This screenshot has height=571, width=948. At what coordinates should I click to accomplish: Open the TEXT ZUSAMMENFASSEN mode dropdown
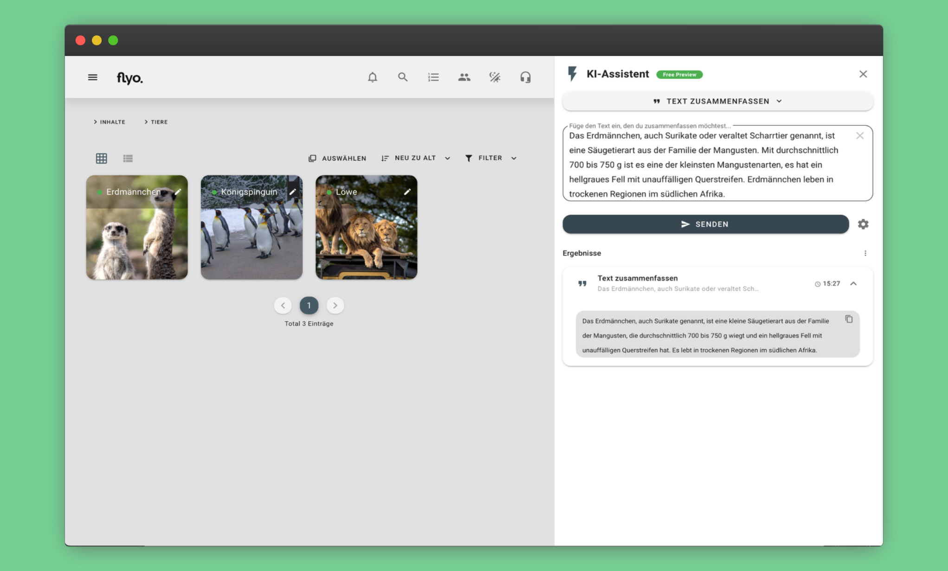pyautogui.click(x=717, y=101)
